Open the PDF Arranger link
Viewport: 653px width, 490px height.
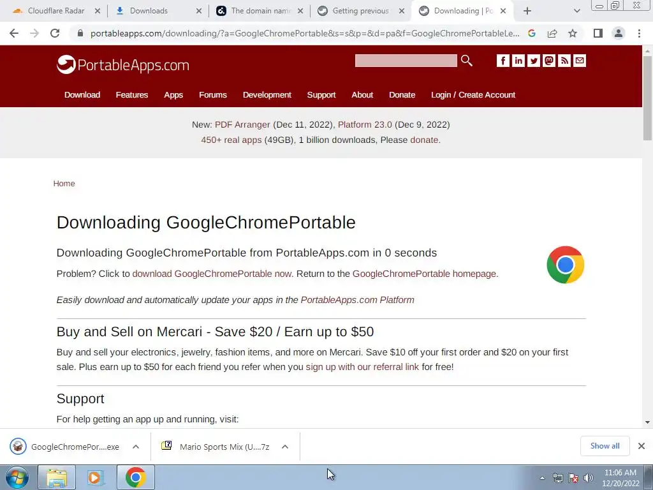pyautogui.click(x=242, y=124)
